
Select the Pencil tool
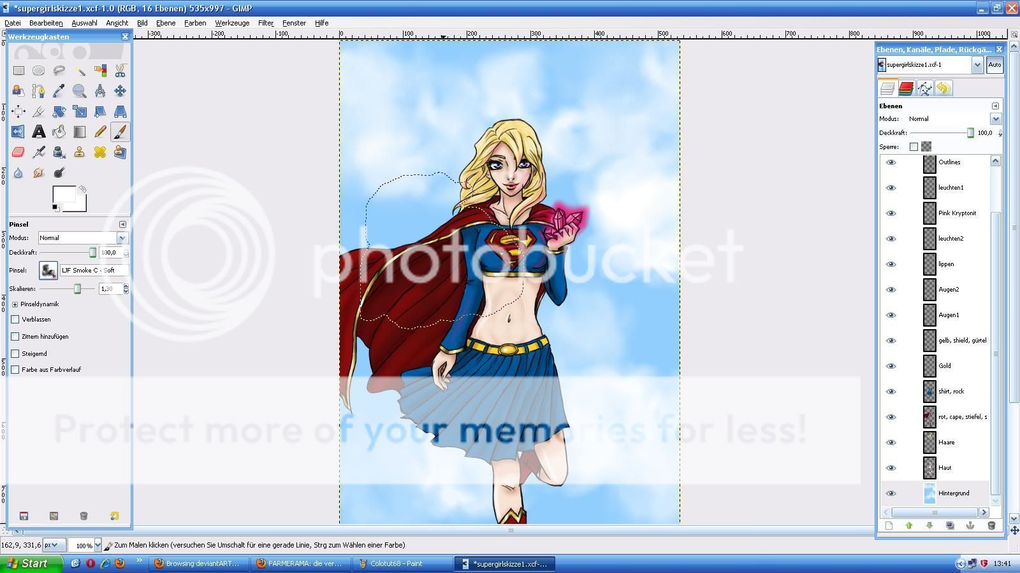point(99,132)
